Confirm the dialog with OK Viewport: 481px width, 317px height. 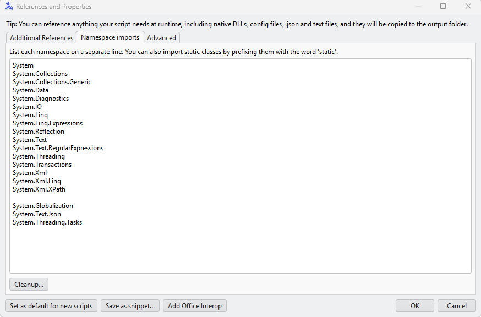click(x=415, y=306)
